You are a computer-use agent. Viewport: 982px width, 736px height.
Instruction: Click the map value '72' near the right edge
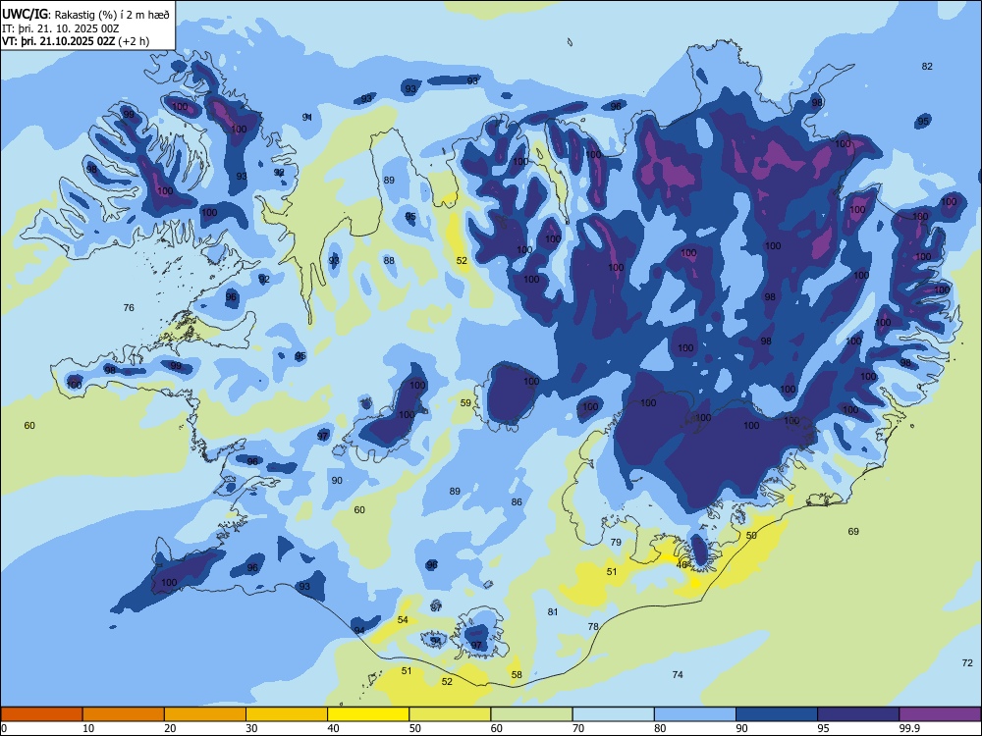[x=967, y=662]
